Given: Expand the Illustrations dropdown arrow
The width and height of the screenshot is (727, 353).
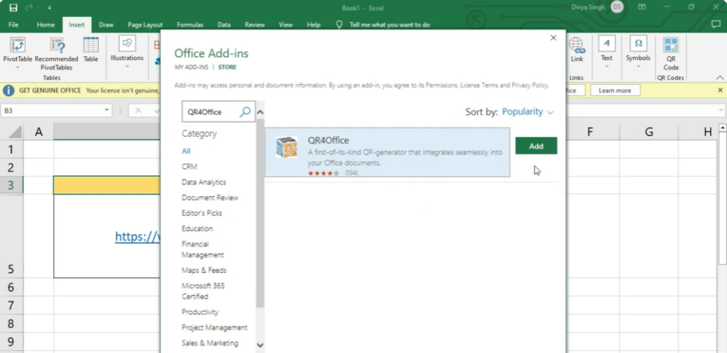Looking at the screenshot, I should 127,67.
